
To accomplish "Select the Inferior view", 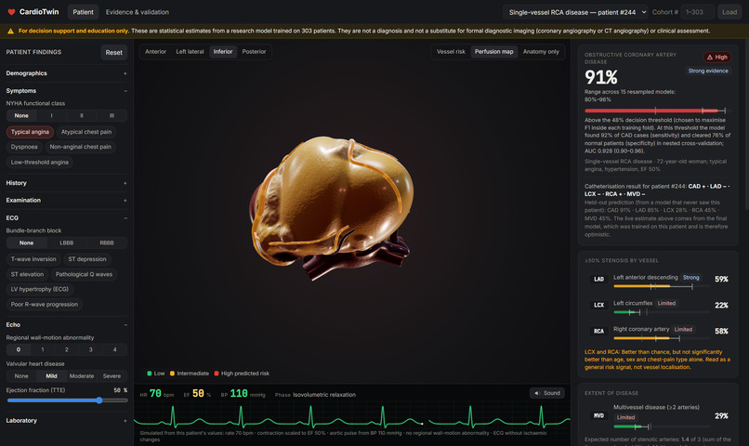I will tap(223, 52).
